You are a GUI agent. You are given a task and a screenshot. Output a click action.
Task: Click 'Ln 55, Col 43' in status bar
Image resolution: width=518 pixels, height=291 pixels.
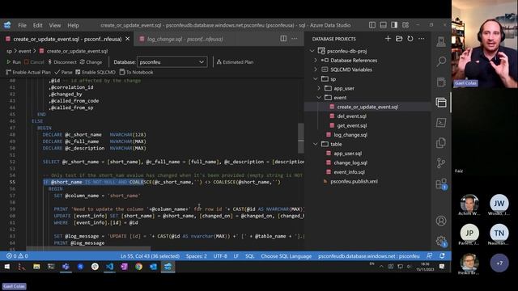click(x=150, y=256)
